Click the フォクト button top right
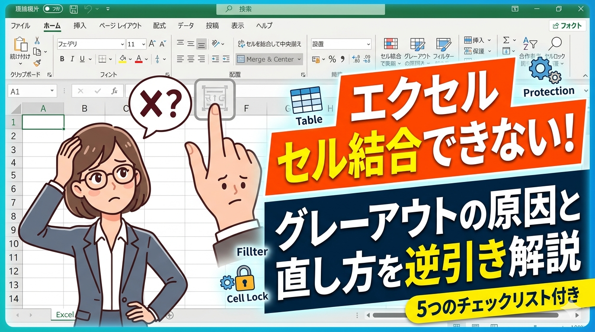 [x=567, y=26]
